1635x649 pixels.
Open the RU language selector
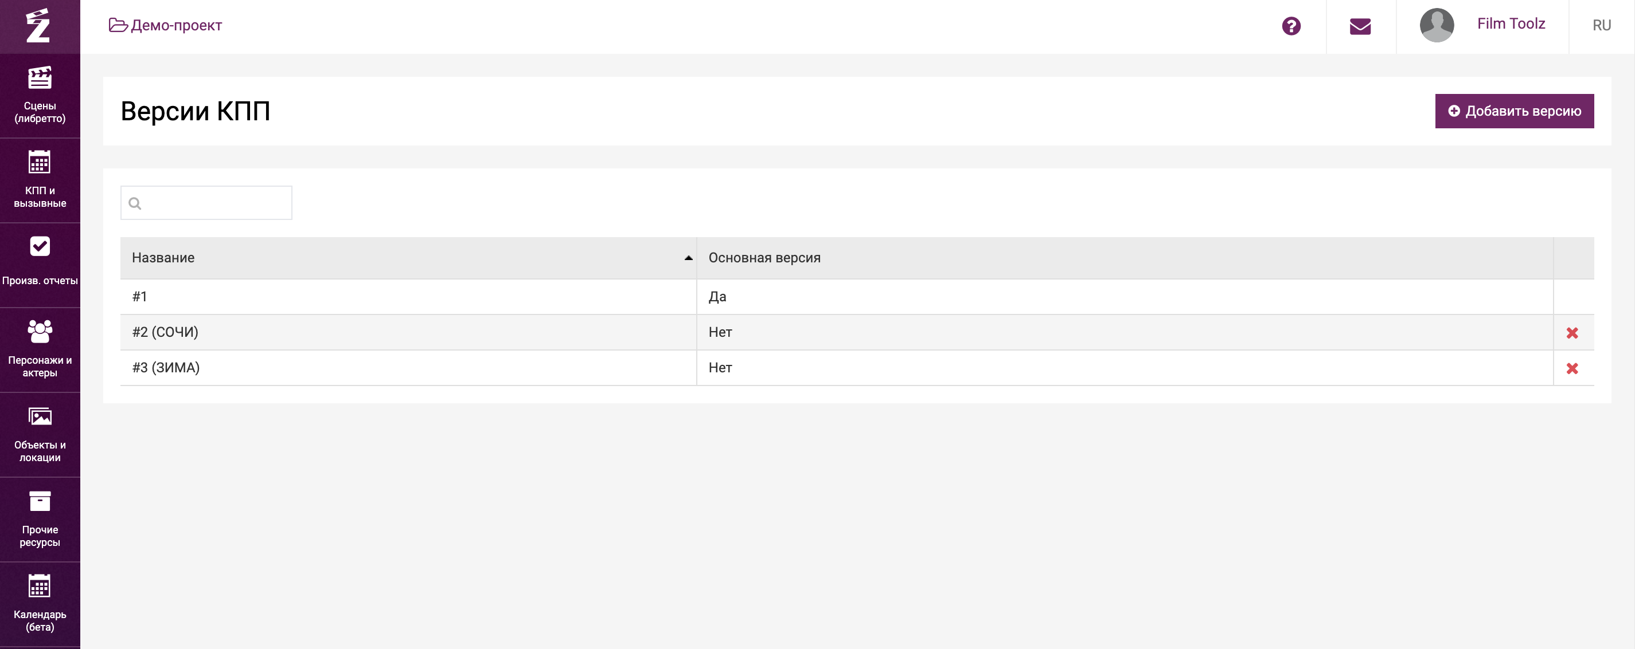(x=1601, y=25)
